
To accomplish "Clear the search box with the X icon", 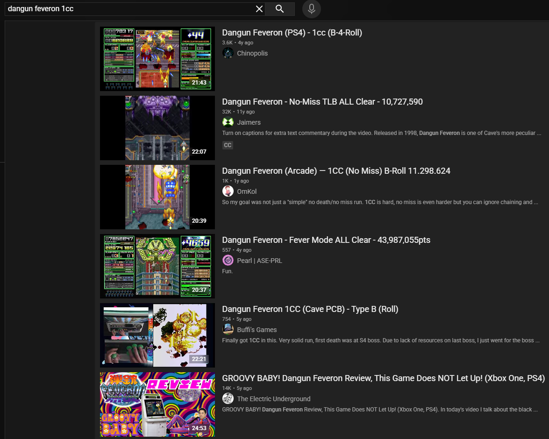I will click(x=259, y=9).
